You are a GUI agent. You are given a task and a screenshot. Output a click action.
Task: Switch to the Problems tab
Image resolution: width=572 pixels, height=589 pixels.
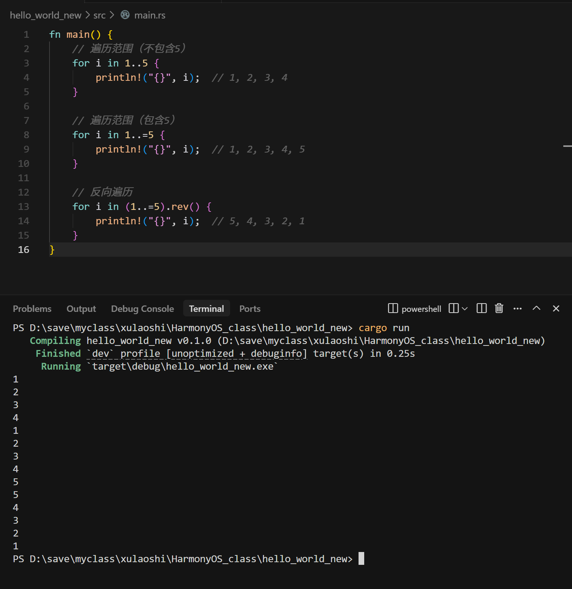pyautogui.click(x=32, y=309)
